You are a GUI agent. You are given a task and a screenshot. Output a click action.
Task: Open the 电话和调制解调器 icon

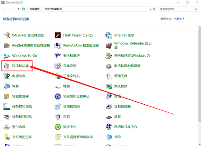coord(109,66)
